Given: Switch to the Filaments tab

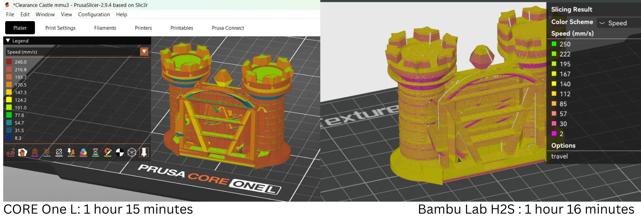Looking at the screenshot, I should pos(105,28).
